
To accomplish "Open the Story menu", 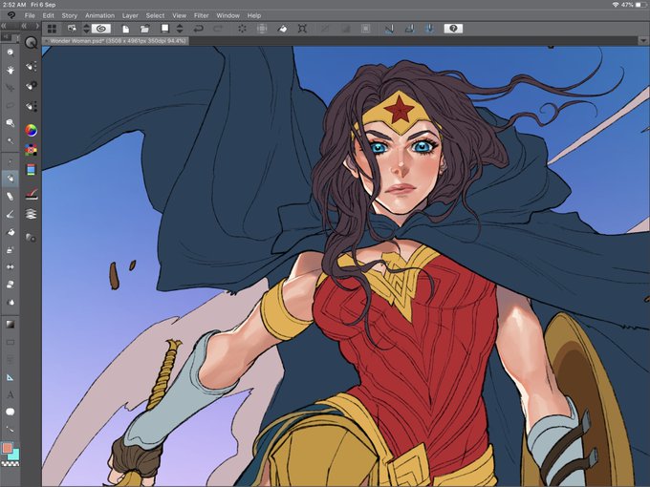I will pos(70,15).
